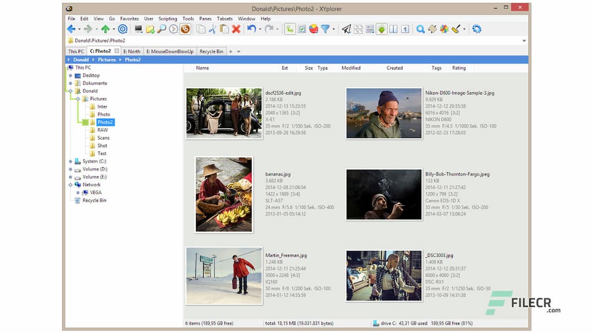
Task: Collapse the Pictures folder in the tree
Action: (79, 99)
